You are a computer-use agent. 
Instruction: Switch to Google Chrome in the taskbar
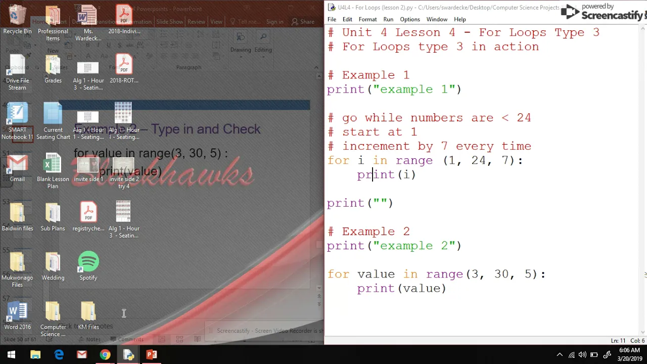click(105, 355)
